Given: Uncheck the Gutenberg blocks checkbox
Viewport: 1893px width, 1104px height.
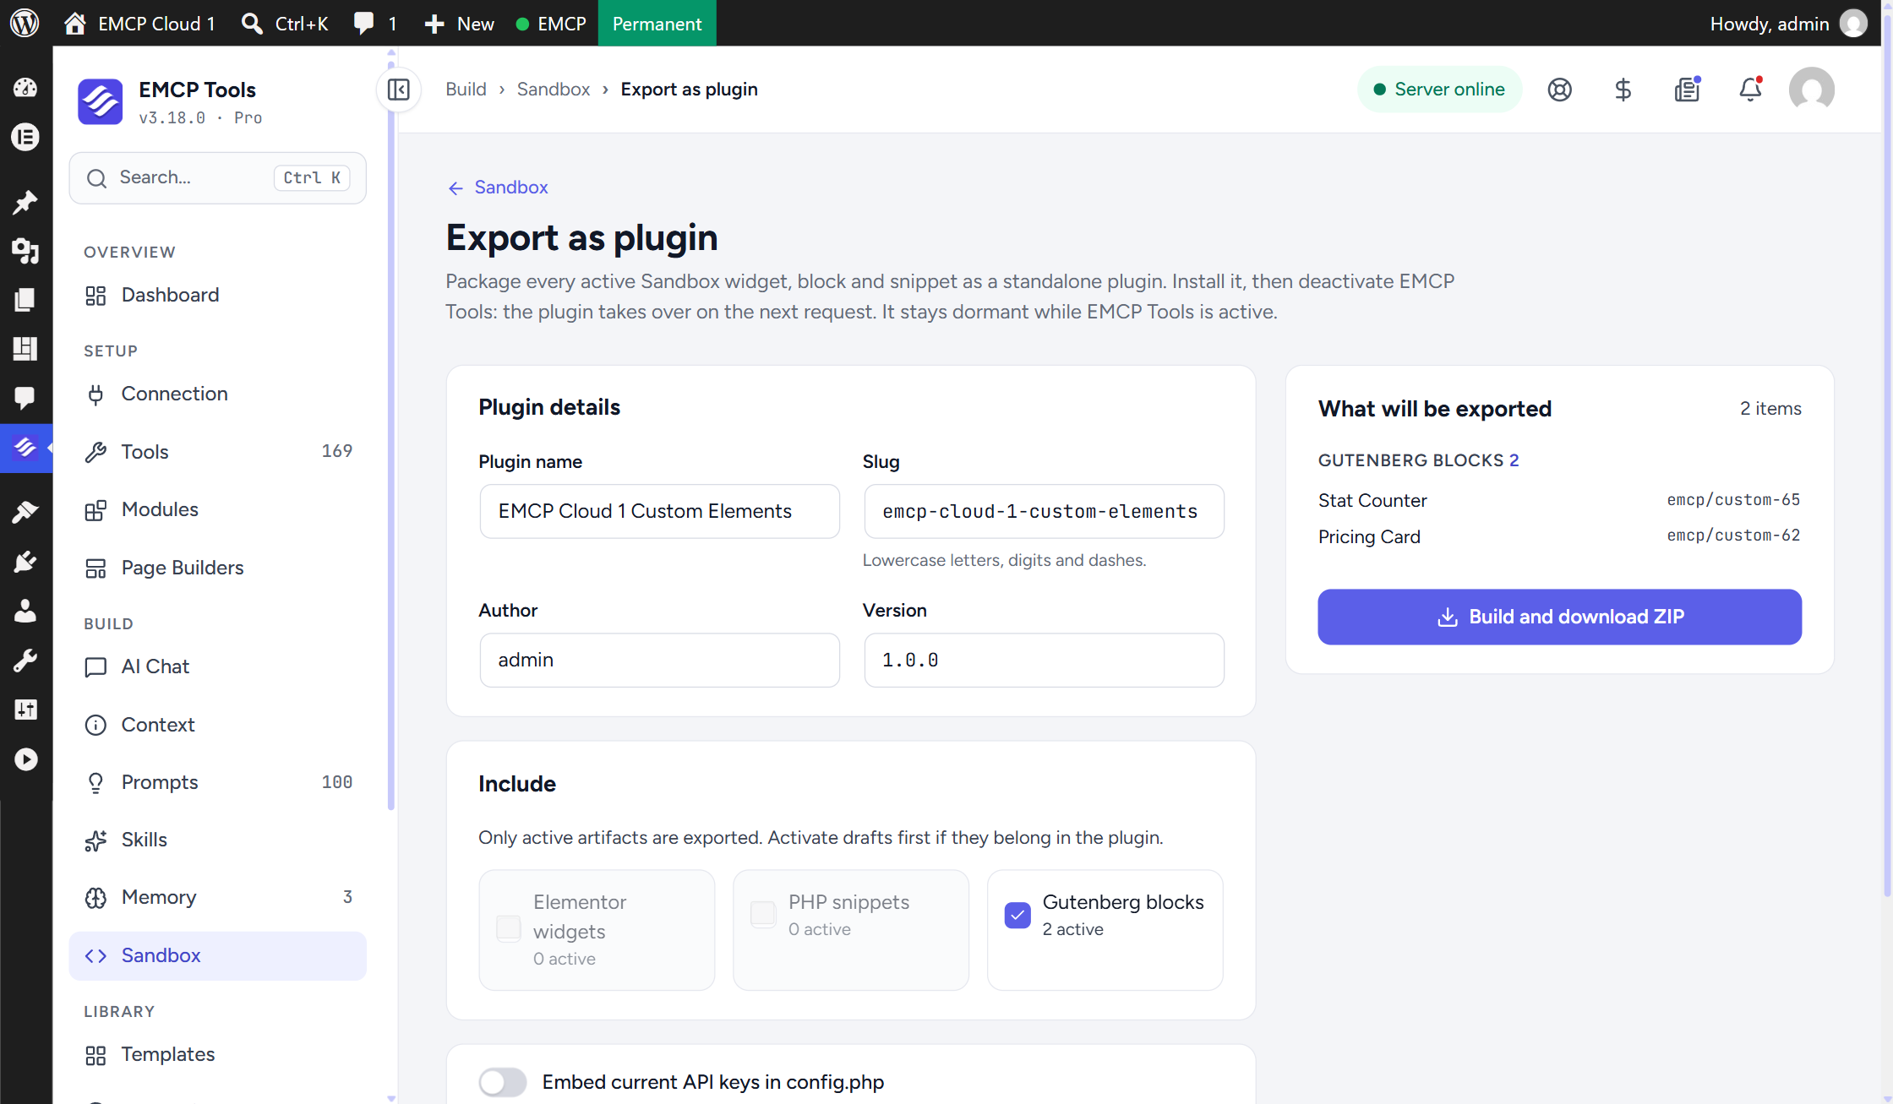Looking at the screenshot, I should click(x=1017, y=915).
